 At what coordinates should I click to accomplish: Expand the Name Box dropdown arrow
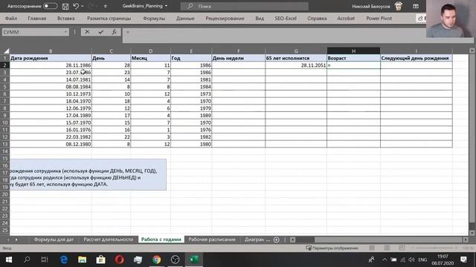(66, 32)
